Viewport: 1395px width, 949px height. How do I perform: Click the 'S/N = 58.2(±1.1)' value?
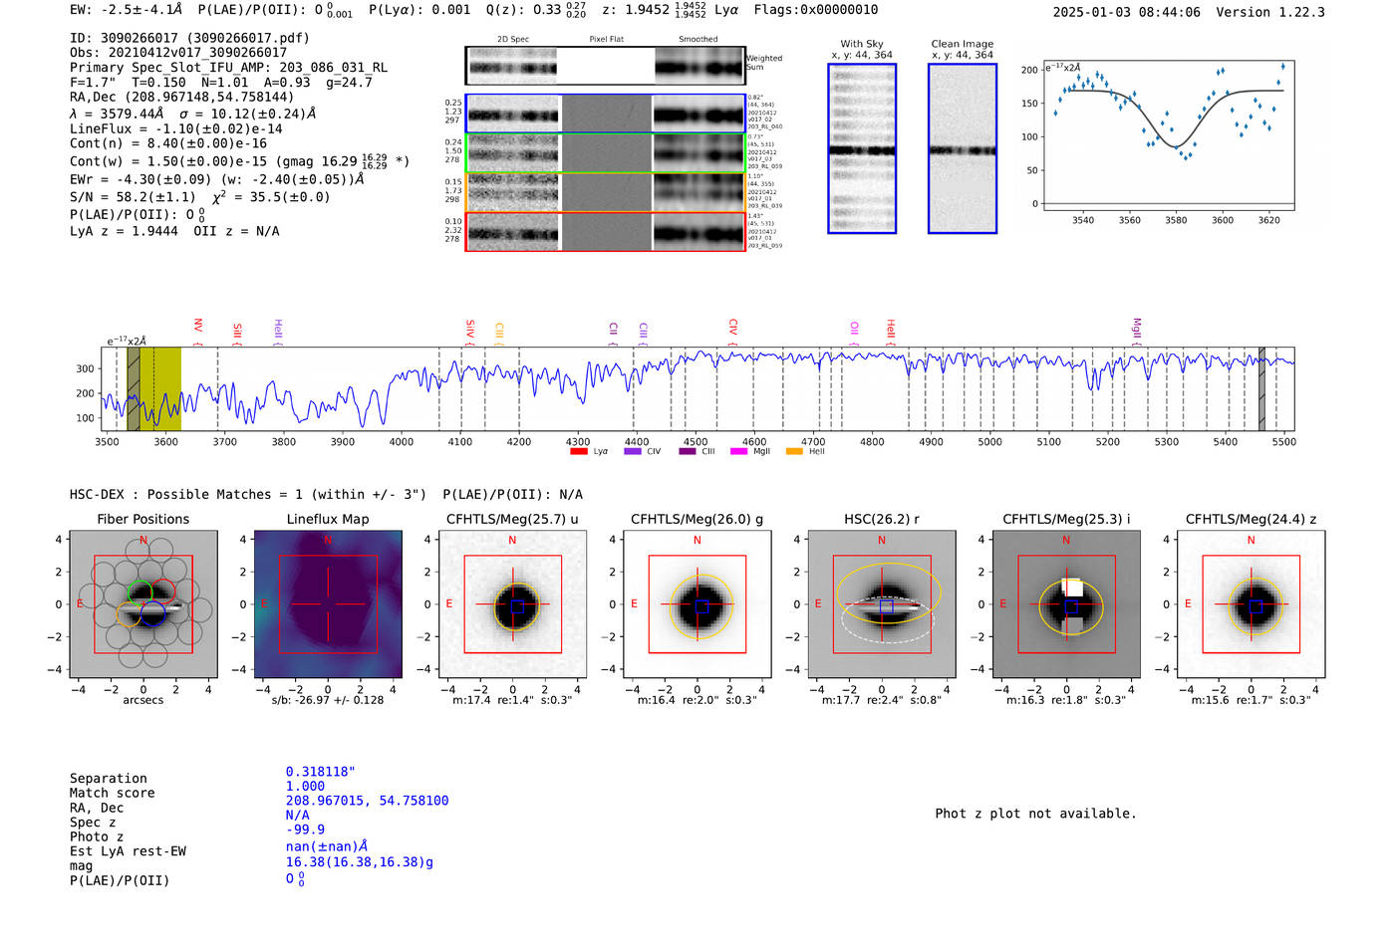point(133,197)
